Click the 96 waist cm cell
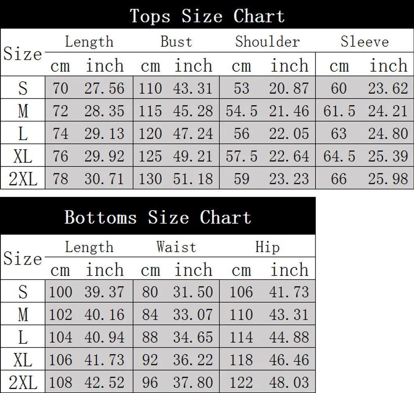 [x=150, y=382]
